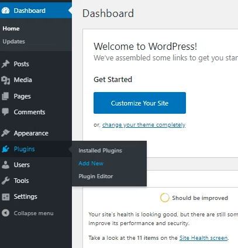Click the Settings sliders icon
Screen dimensions: 238x248
click(5, 197)
